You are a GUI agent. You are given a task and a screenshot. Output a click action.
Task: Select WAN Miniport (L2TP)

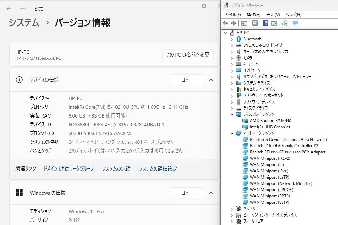(x=269, y=177)
